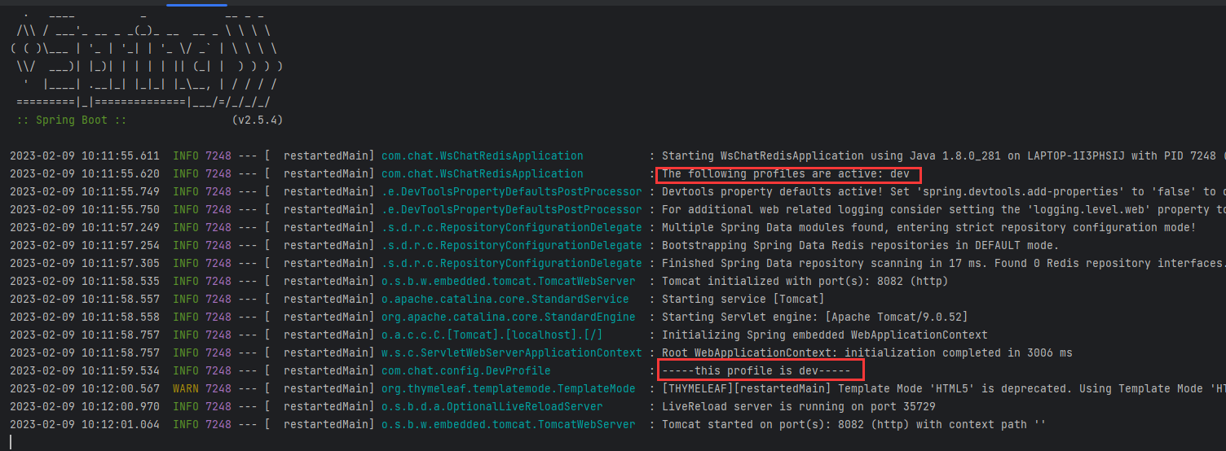Click the WARN log level label

point(186,388)
